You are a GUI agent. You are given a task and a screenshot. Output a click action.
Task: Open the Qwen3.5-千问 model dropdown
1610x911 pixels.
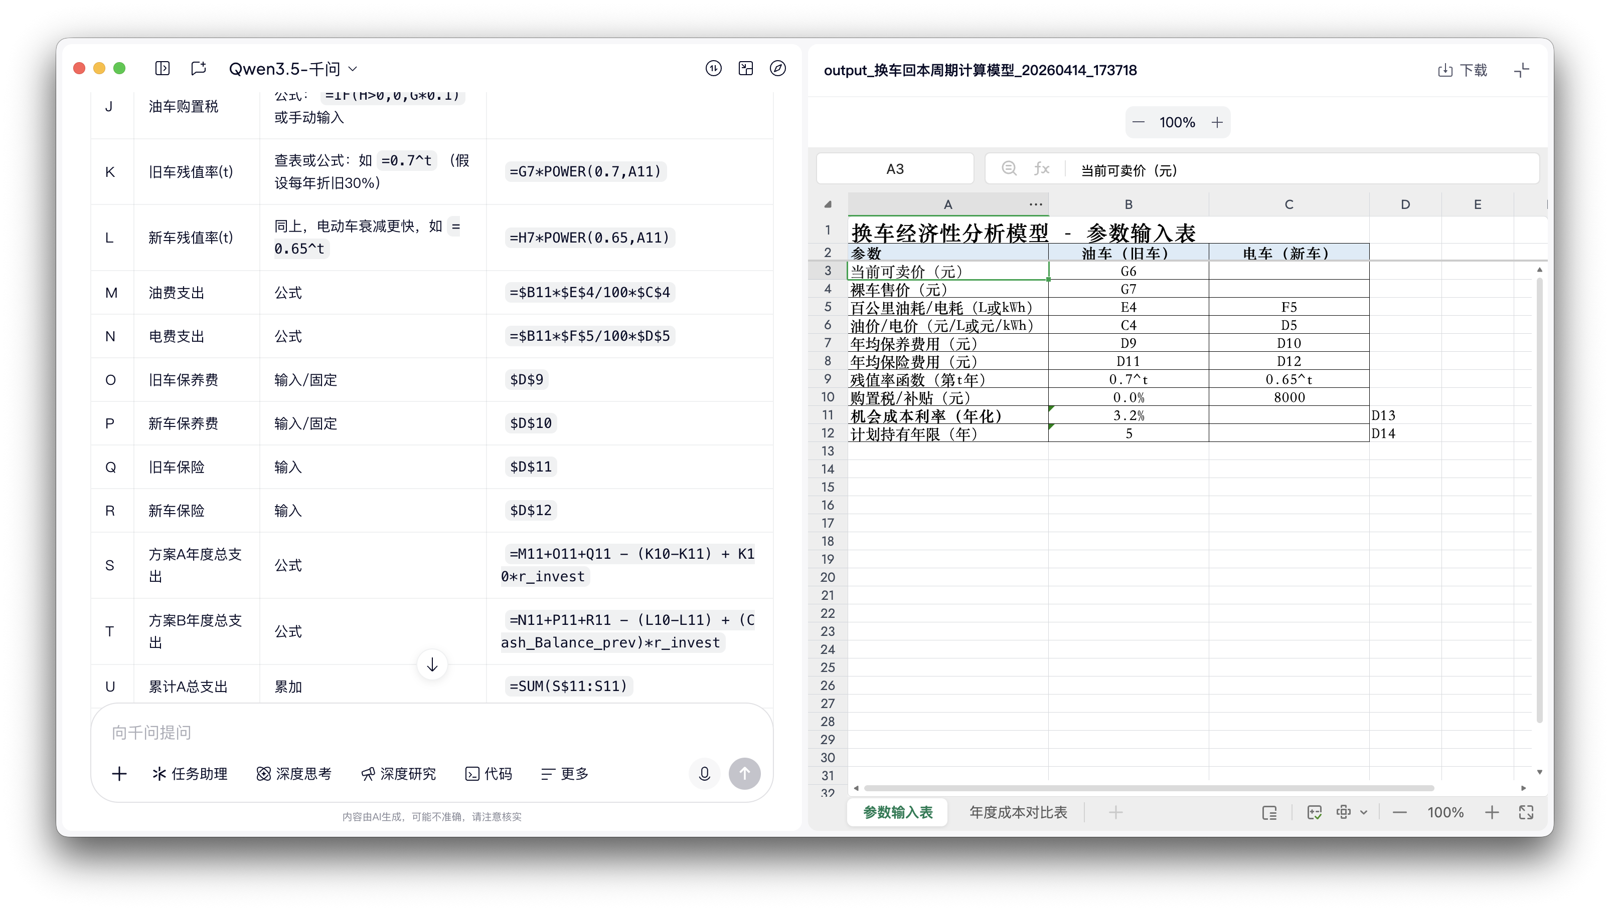click(293, 69)
